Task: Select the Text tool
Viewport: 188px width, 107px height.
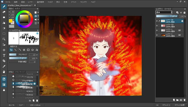Action: [4, 56]
